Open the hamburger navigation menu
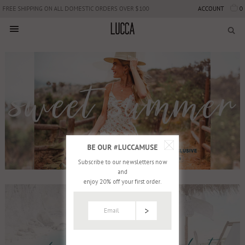 (x=14, y=29)
